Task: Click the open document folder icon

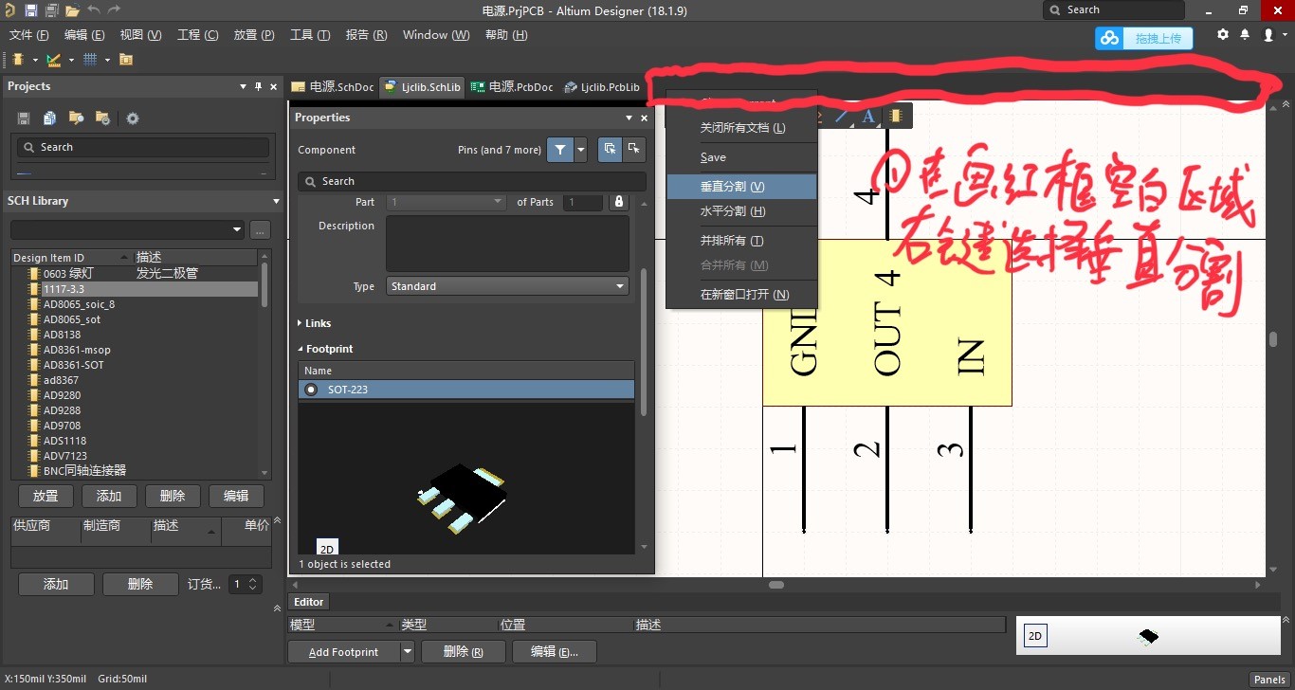Action: (73, 9)
